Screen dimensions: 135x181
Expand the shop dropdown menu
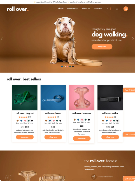pos(61,8)
